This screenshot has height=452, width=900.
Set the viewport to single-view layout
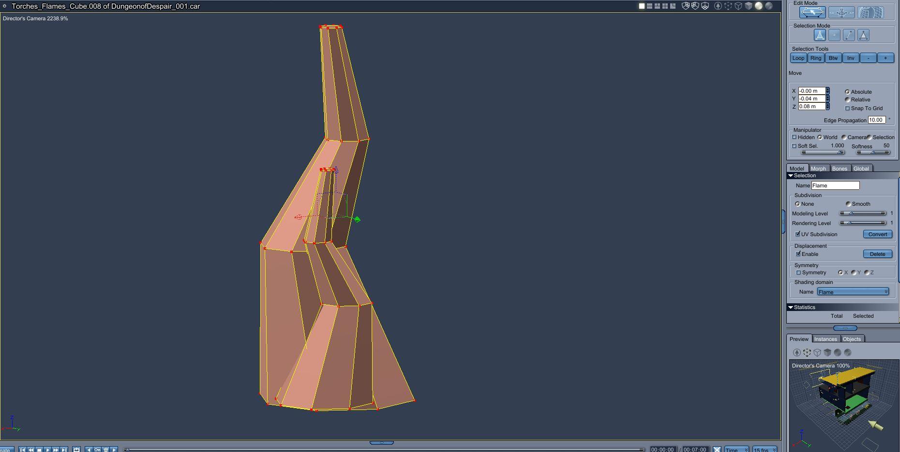click(x=642, y=6)
